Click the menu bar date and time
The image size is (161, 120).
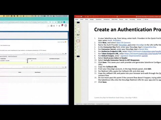pyautogui.click(x=61, y=16)
